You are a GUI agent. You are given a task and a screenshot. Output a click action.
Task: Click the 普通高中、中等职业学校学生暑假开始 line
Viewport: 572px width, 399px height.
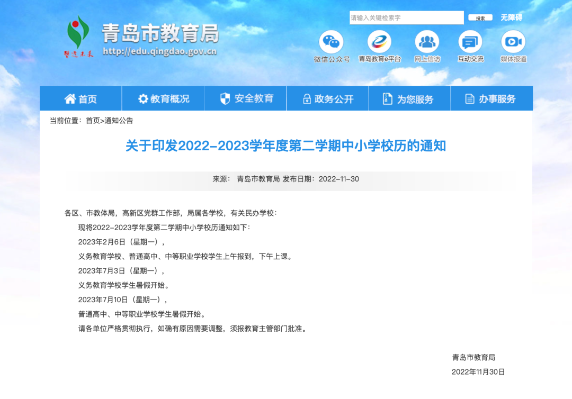(142, 314)
